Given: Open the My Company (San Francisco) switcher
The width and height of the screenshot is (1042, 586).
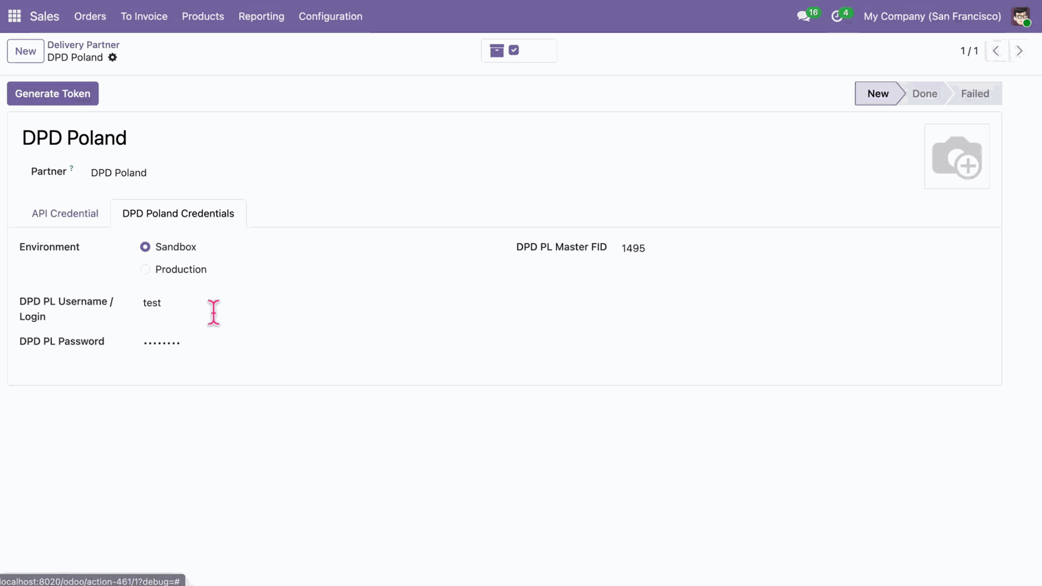Looking at the screenshot, I should pyautogui.click(x=932, y=16).
